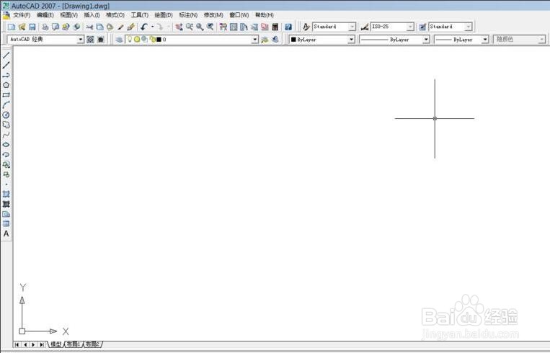Toggle layer 0 lock icon
The height and width of the screenshot is (353, 550).
pos(151,40)
